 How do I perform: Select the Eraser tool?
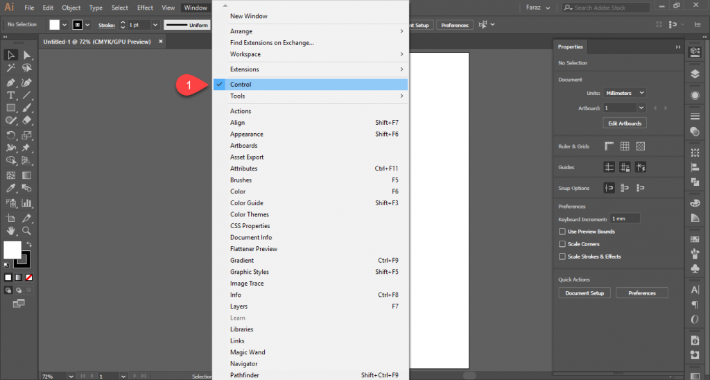[x=27, y=121]
